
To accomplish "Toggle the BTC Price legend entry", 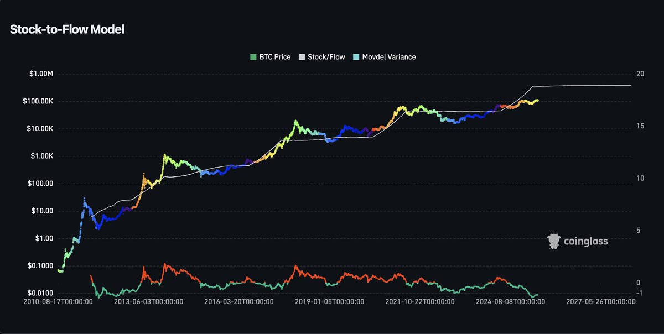I will [270, 57].
